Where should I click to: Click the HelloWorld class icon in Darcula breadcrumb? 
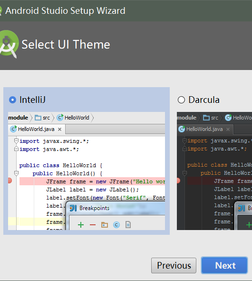tap(228, 118)
